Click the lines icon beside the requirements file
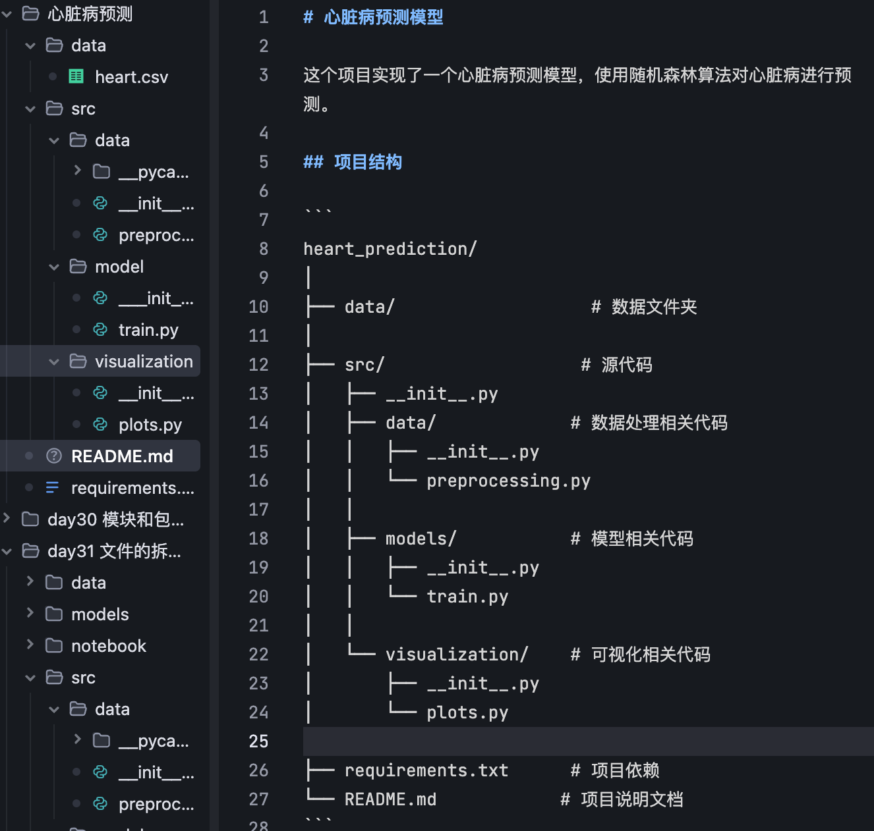Screen dimensions: 874x831 point(53,487)
